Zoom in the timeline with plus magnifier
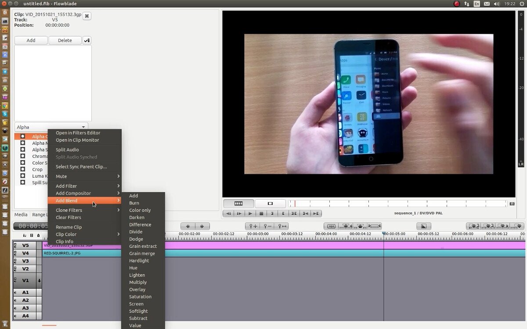 point(253,226)
